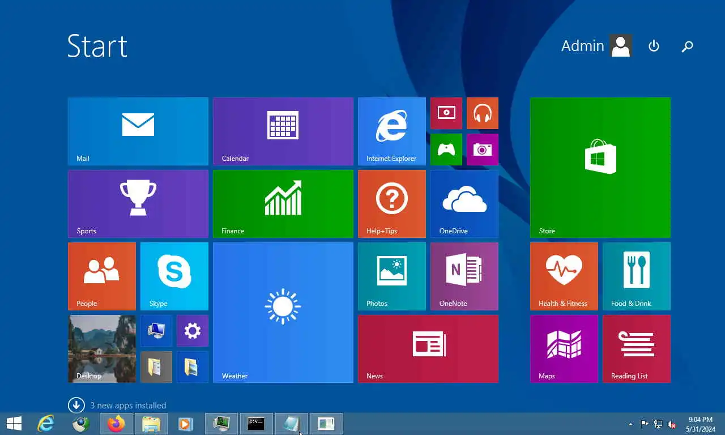Open the Pictures folder small tile

tap(193, 367)
